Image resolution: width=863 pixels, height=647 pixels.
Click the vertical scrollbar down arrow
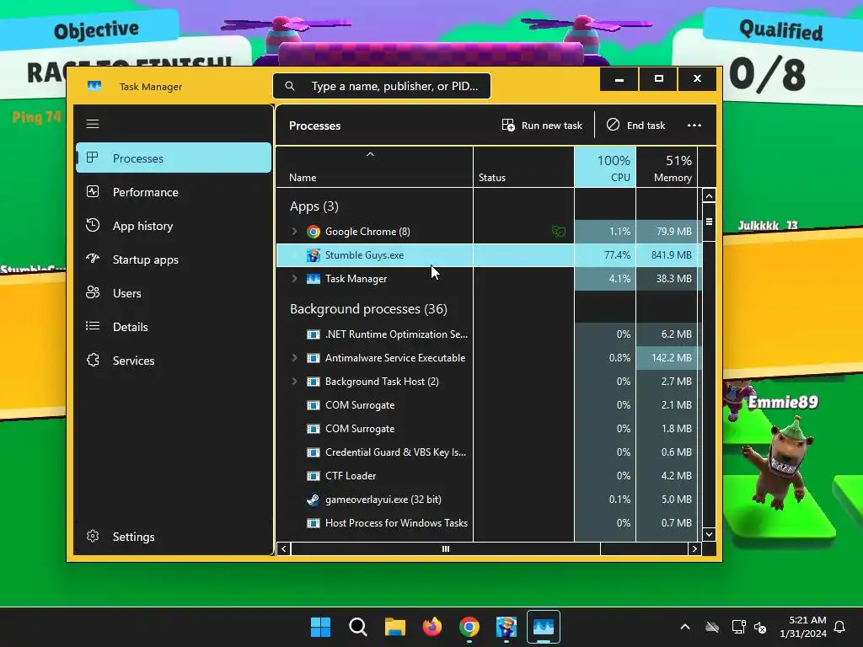[709, 534]
